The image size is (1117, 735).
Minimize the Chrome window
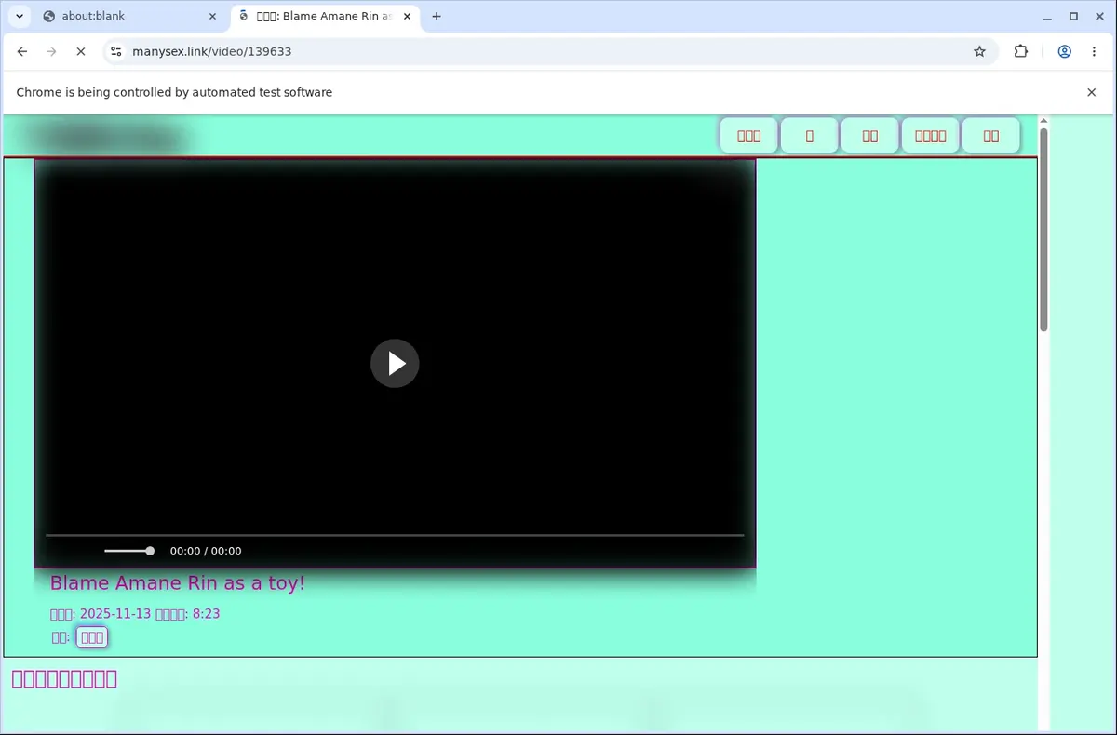pos(1048,16)
